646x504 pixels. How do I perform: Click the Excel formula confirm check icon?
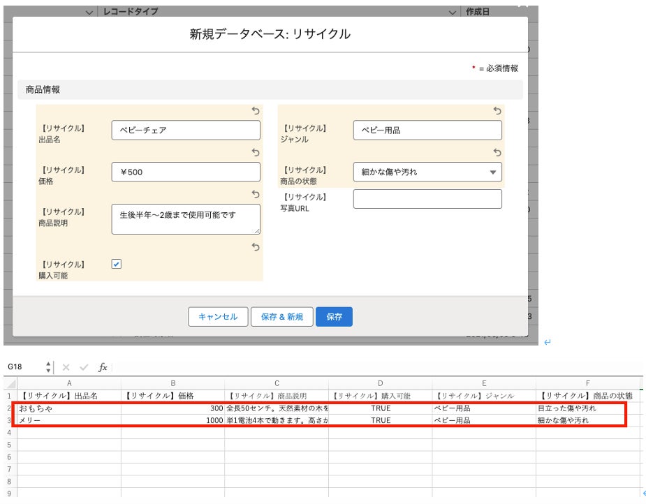coord(84,367)
